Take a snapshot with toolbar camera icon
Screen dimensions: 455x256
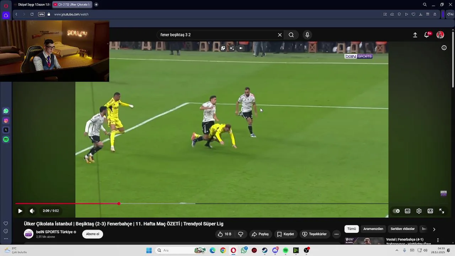pyautogui.click(x=392, y=14)
